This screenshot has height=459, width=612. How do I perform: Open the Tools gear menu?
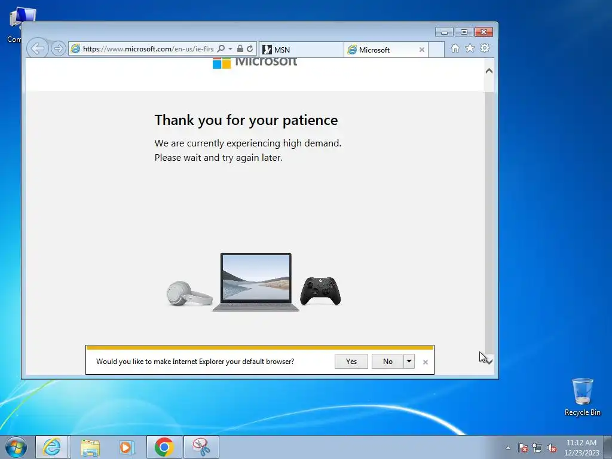[485, 48]
